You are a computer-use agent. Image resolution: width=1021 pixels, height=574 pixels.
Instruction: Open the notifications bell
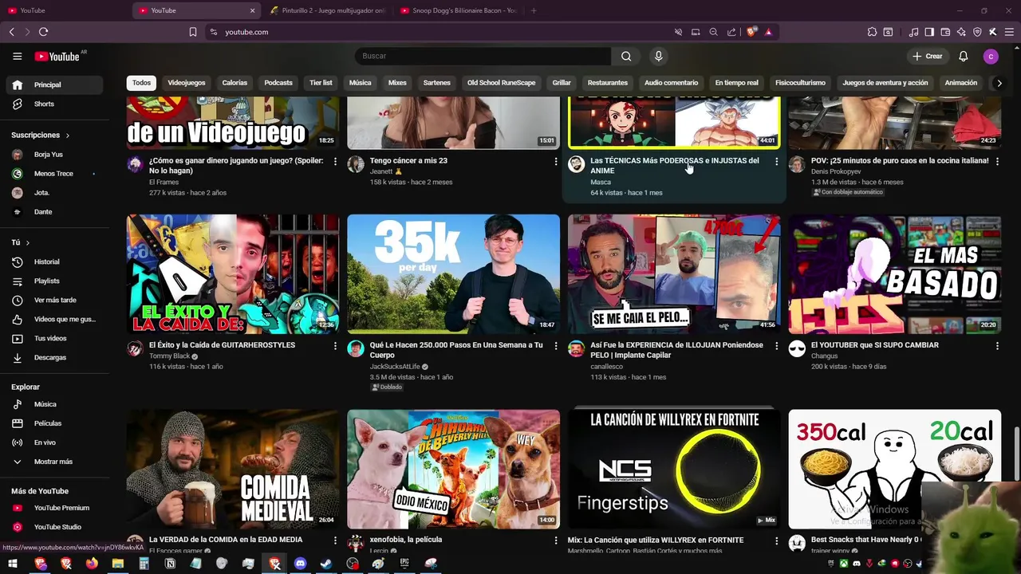pos(963,56)
